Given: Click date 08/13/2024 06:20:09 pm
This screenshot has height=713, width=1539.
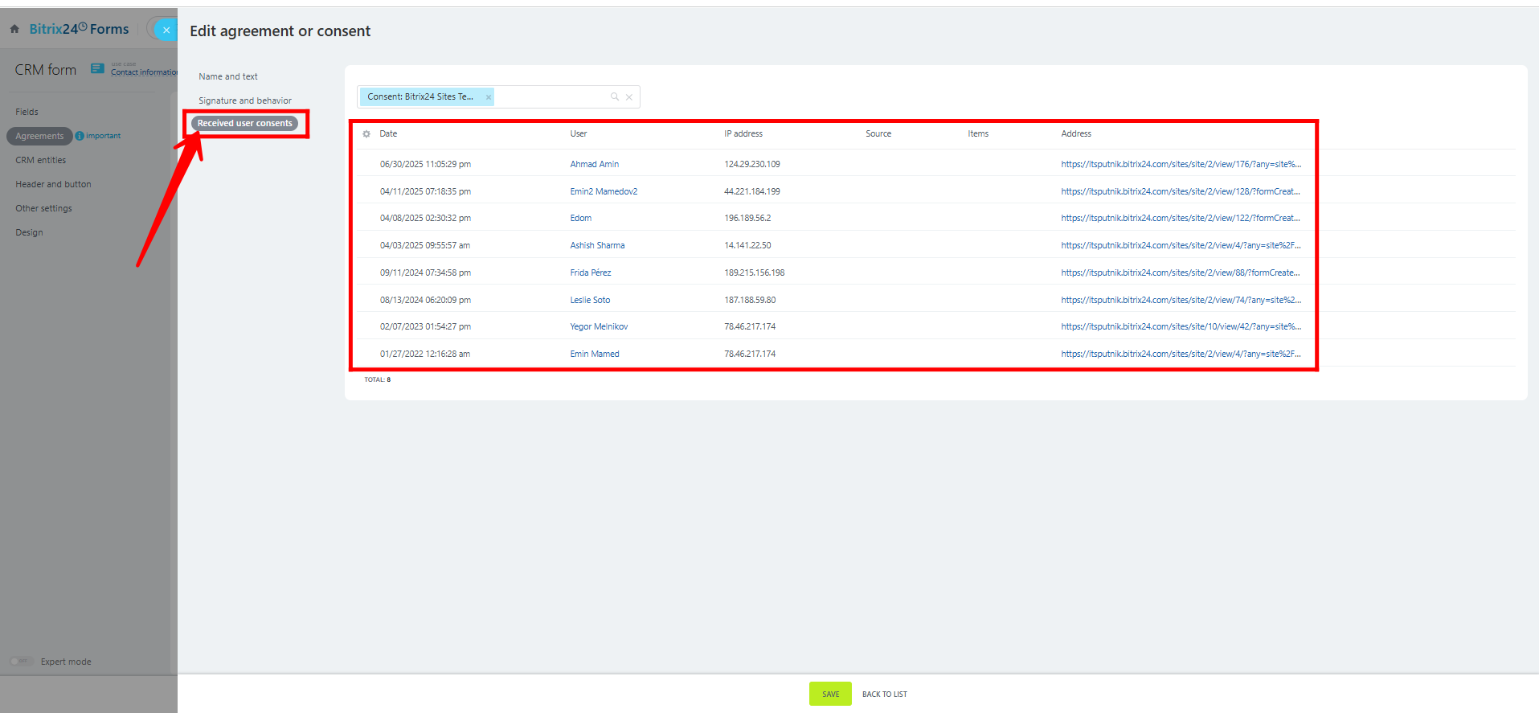Looking at the screenshot, I should coord(425,300).
